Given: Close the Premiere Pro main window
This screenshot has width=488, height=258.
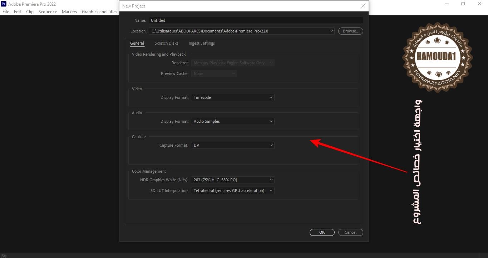Looking at the screenshot, I should 479,4.
